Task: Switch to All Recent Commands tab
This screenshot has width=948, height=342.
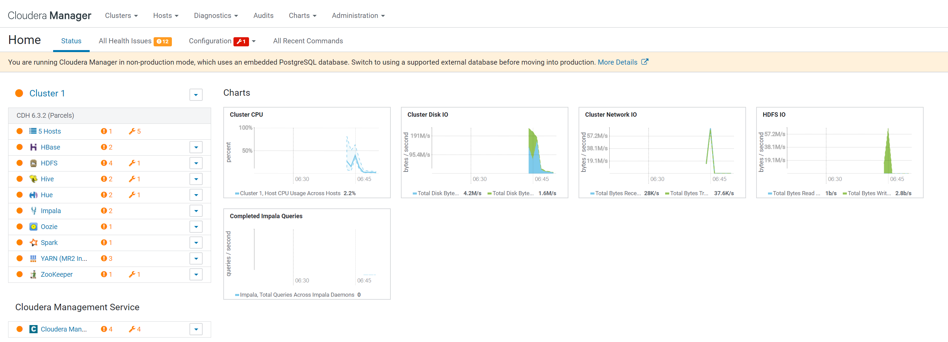Action: 308,41
